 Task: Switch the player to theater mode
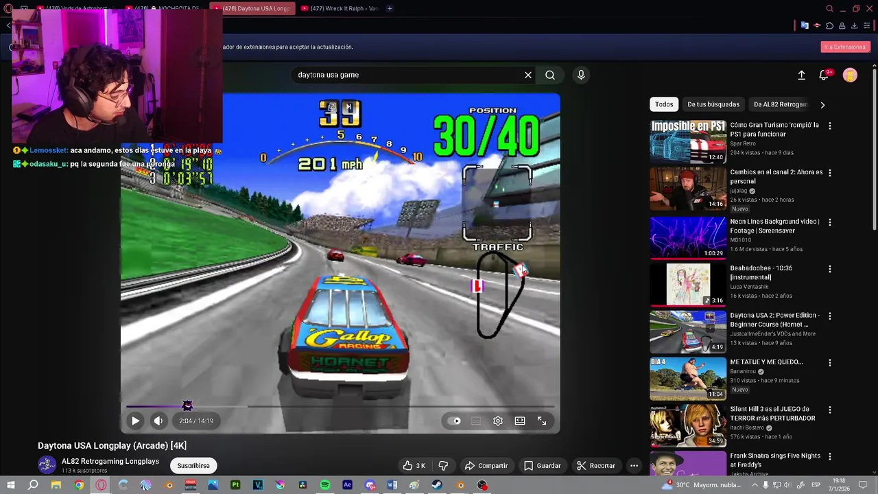(x=520, y=421)
